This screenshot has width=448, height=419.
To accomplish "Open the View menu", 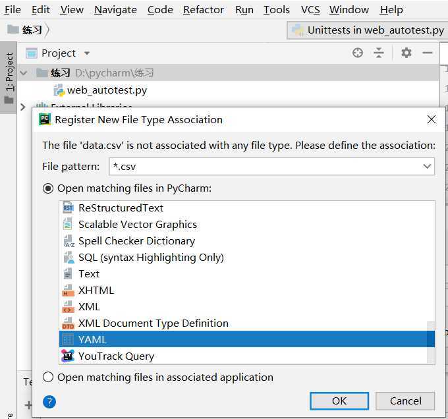I will tap(72, 10).
